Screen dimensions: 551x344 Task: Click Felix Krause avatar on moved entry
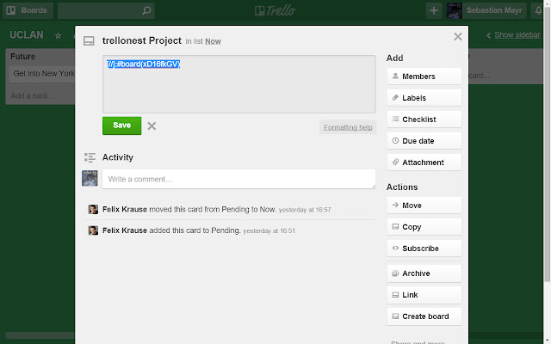tap(93, 209)
